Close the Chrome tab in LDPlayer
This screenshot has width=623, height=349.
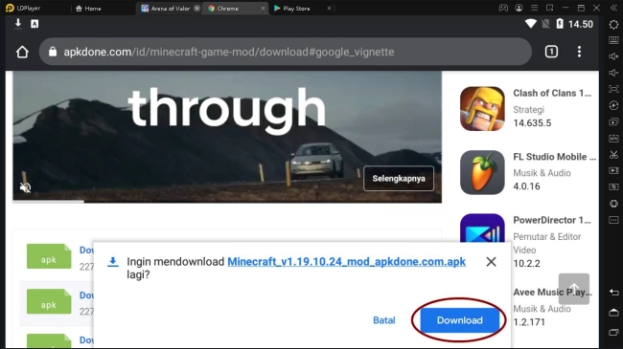pyautogui.click(x=263, y=9)
